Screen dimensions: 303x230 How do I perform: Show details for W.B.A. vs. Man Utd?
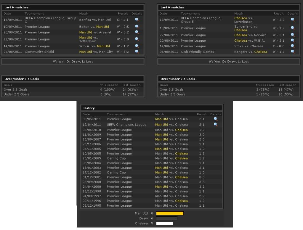pyautogui.click(x=137, y=46)
